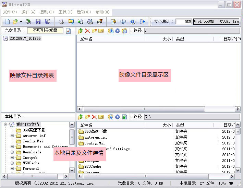243x188 pixels.
Task: Select the 20120917_101256 disc in the image tree
Action: pyautogui.click(x=25, y=38)
